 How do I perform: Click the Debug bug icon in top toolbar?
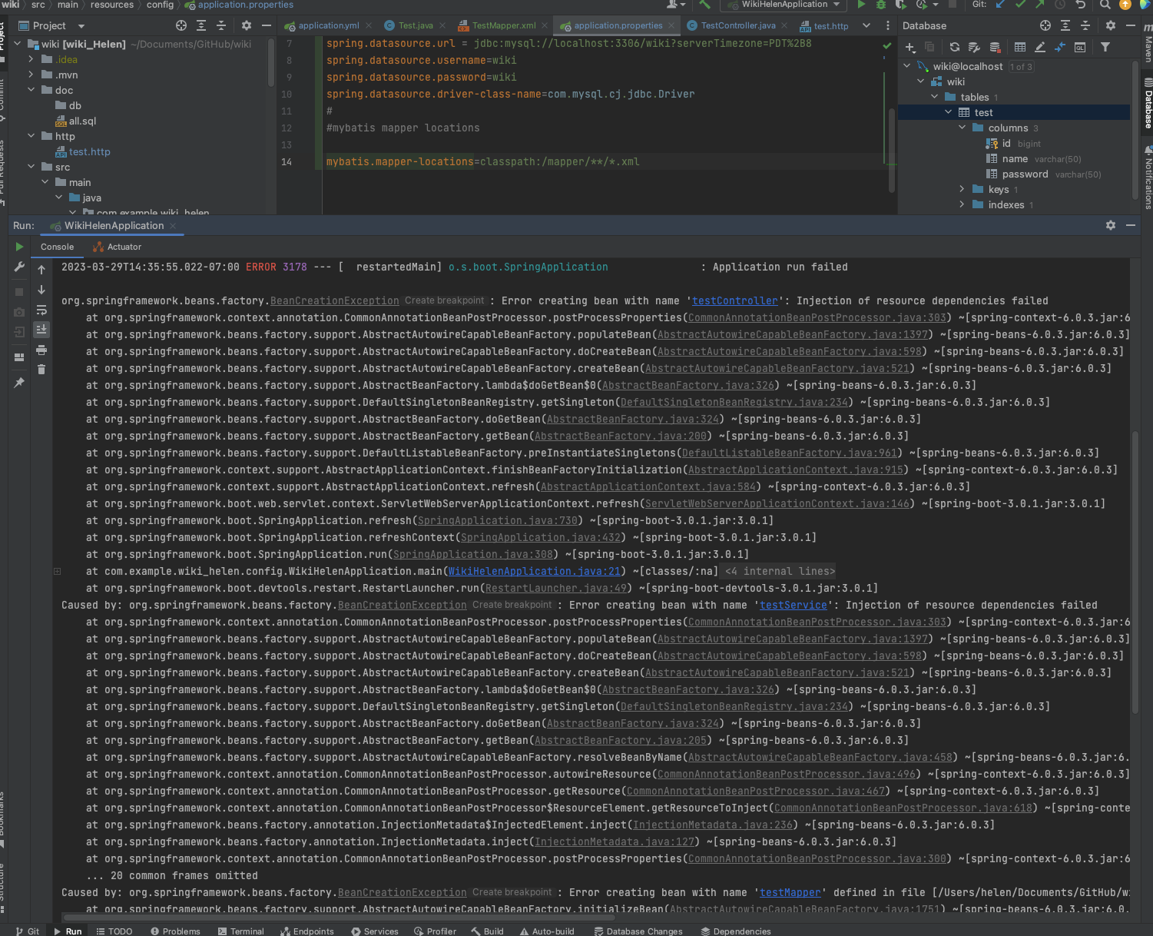tap(881, 5)
